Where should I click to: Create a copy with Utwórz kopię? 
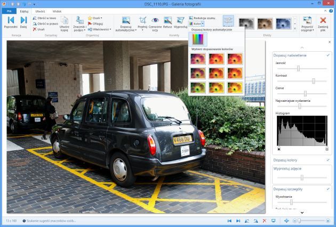pyautogui.click(x=65, y=24)
